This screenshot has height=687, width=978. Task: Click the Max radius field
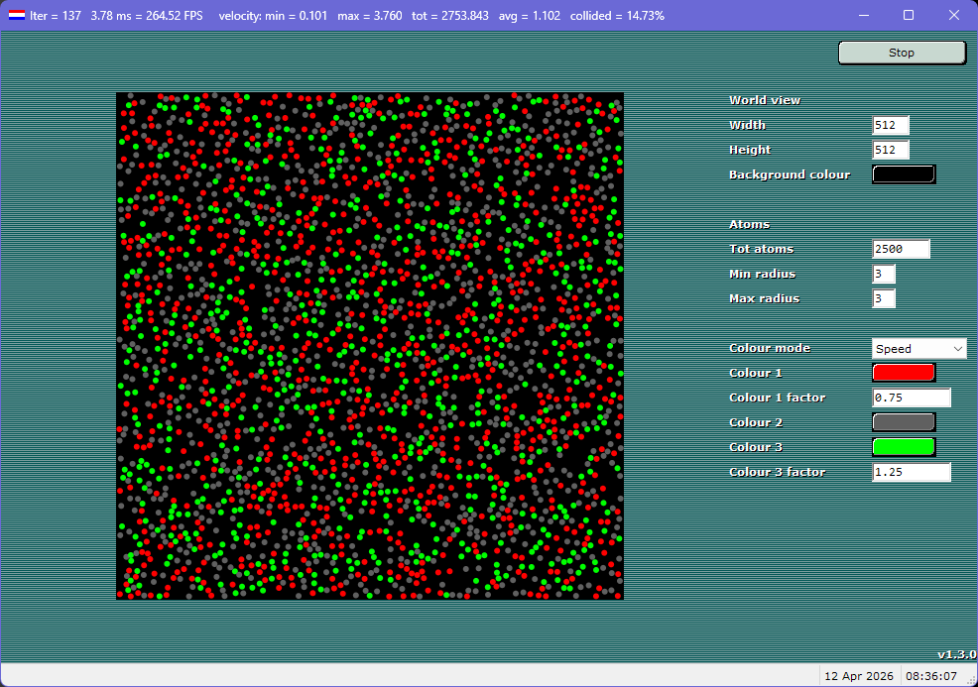(882, 298)
